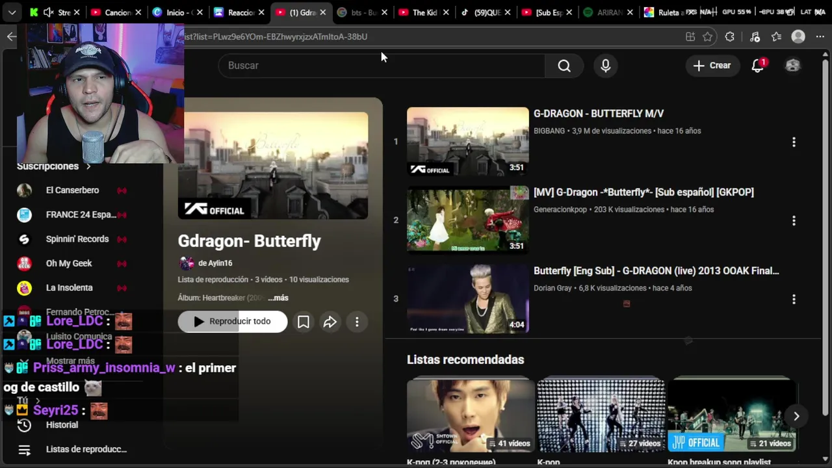
Task: Switch to the (59)QUE TikTok tab
Action: point(486,12)
